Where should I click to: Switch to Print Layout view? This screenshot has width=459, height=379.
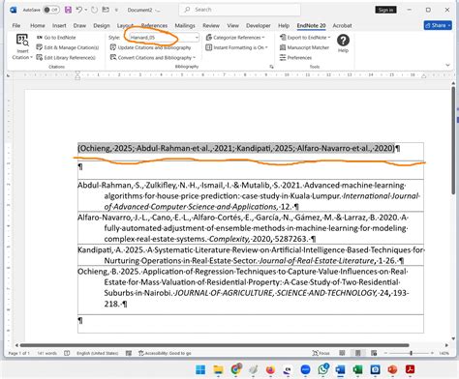(x=357, y=353)
